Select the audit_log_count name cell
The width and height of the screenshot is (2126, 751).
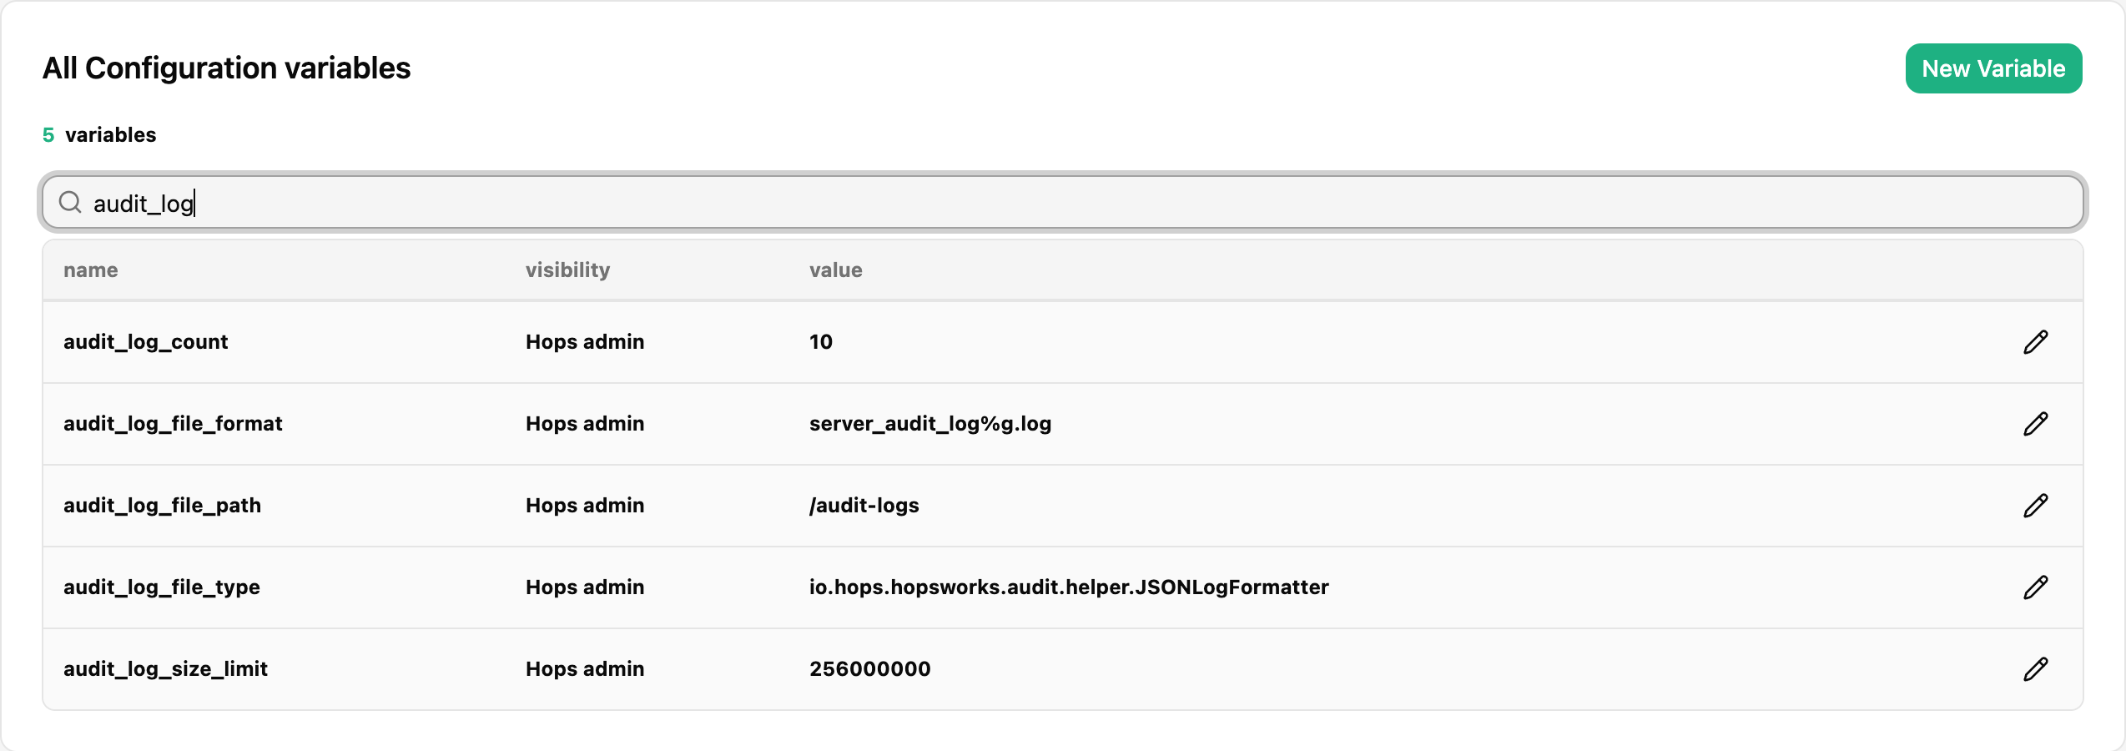146,342
